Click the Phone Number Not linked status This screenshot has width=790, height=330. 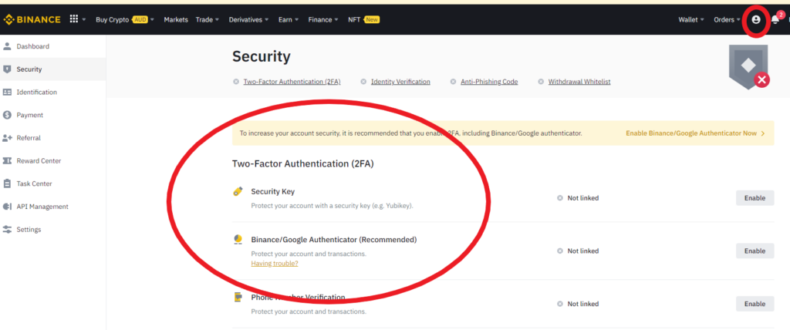pos(578,304)
